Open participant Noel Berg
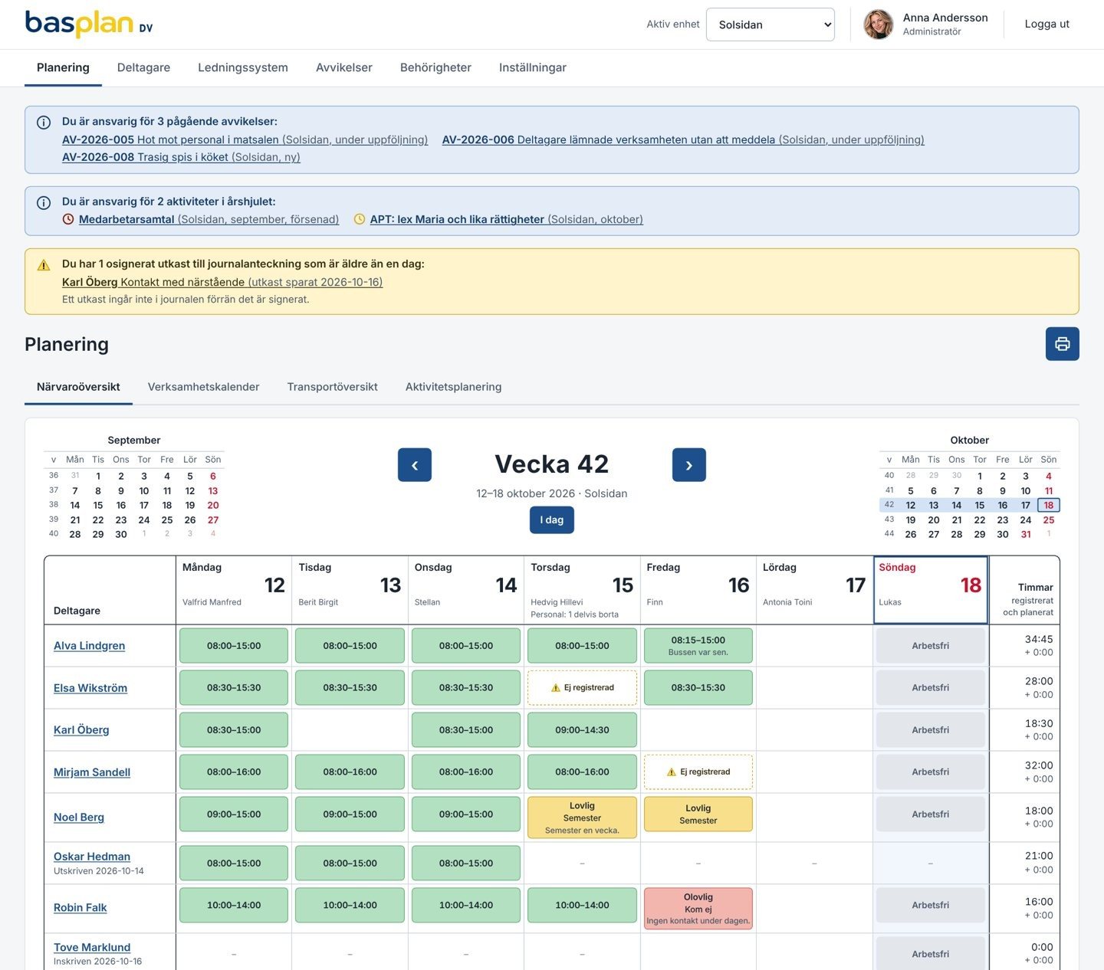1104x970 pixels. (x=79, y=818)
